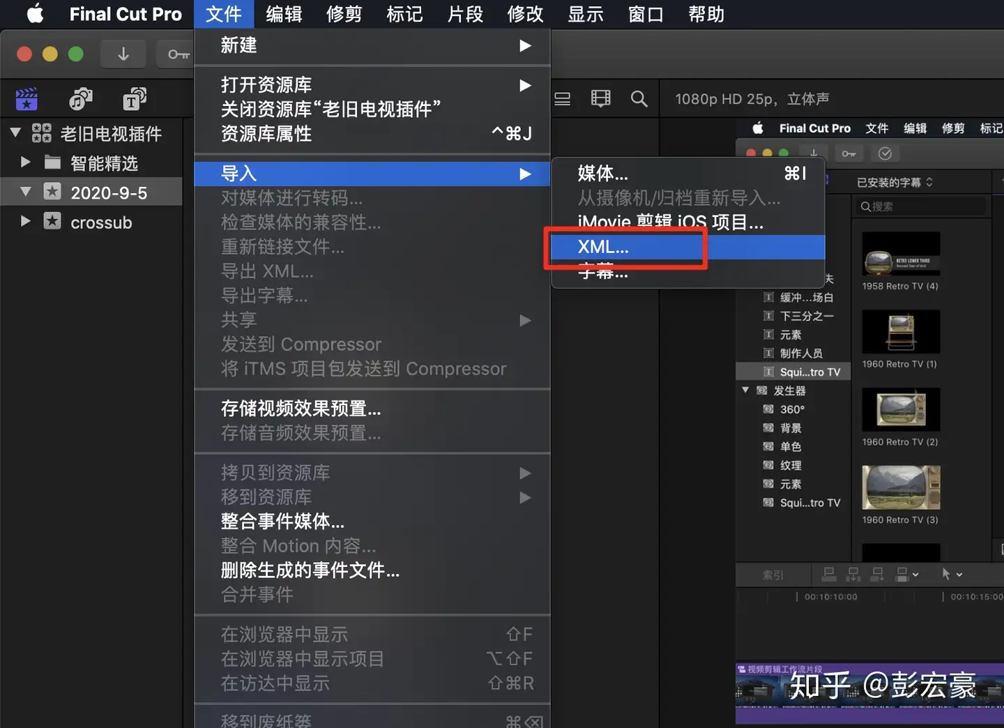Click the keyword editor key icon
Viewport: 1004px width, 728px height.
coord(178,54)
